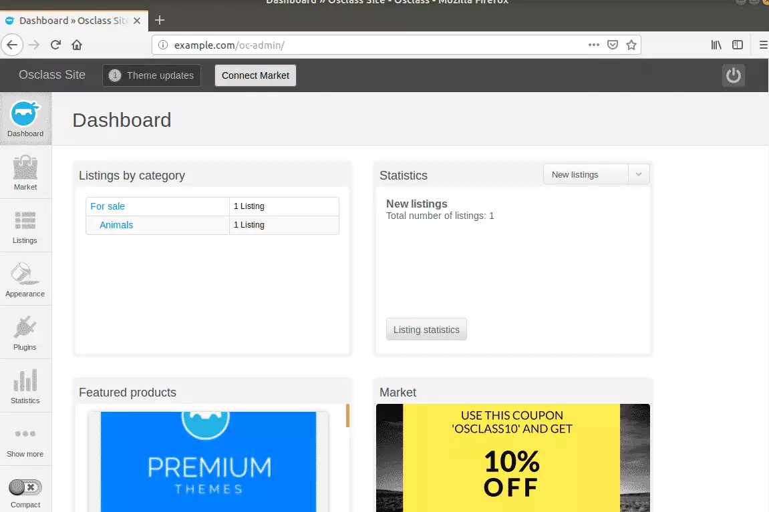Click the '1 Listing' cell for For sale
This screenshot has width=769, height=512.
point(284,206)
